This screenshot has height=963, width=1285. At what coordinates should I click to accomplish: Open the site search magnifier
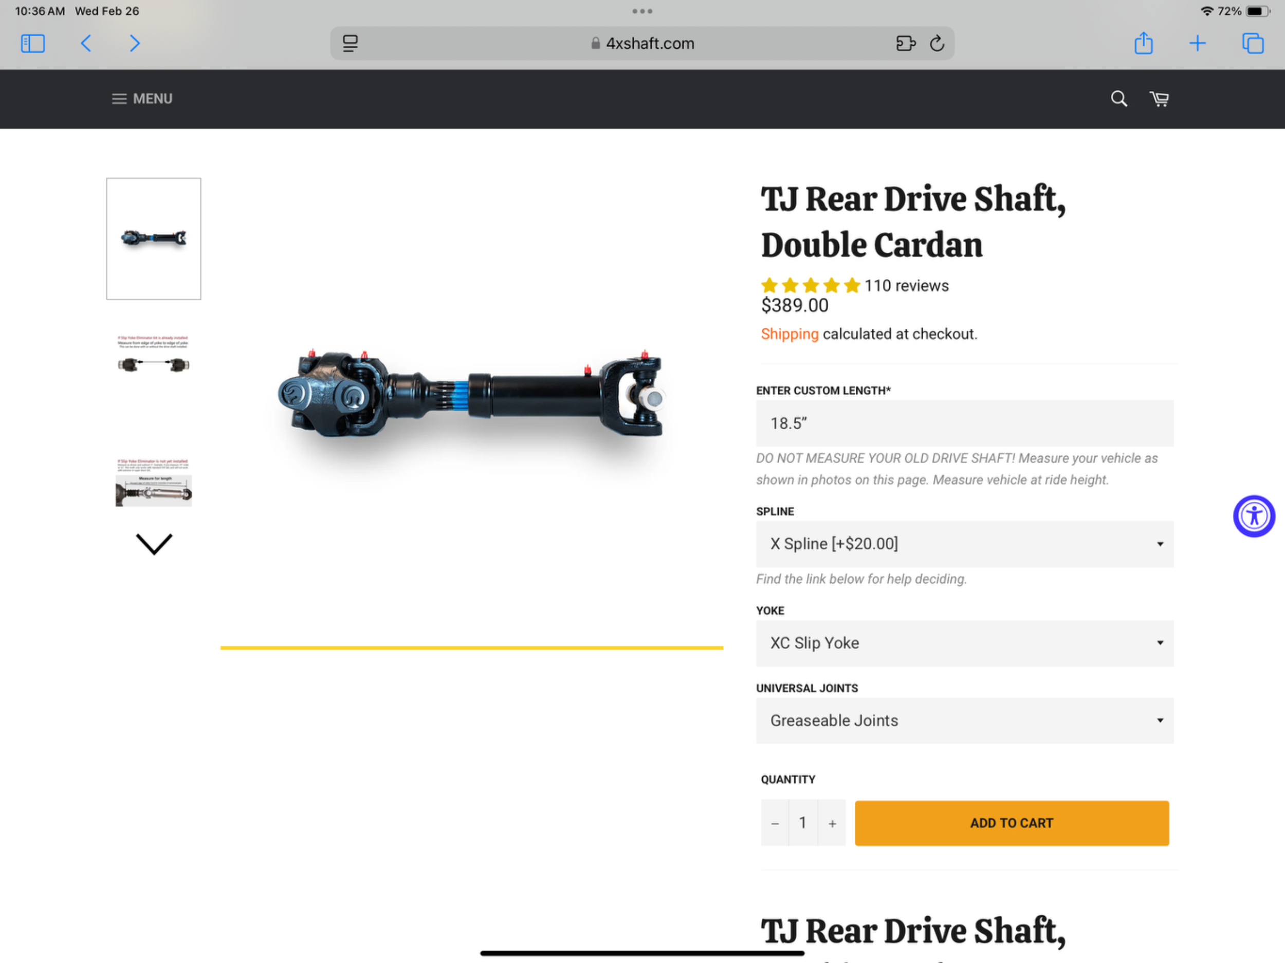tap(1119, 99)
